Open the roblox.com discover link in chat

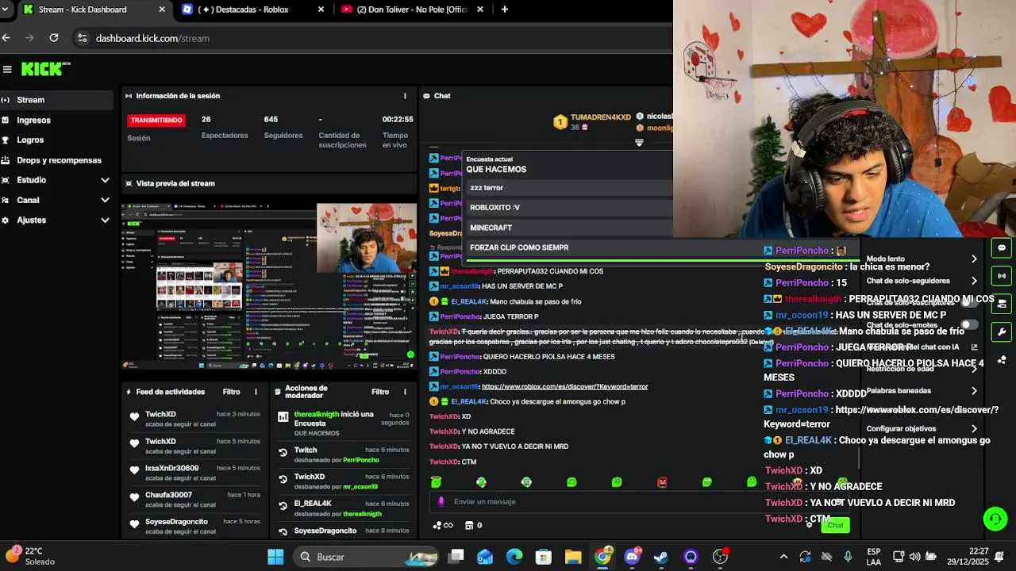pyautogui.click(x=564, y=386)
